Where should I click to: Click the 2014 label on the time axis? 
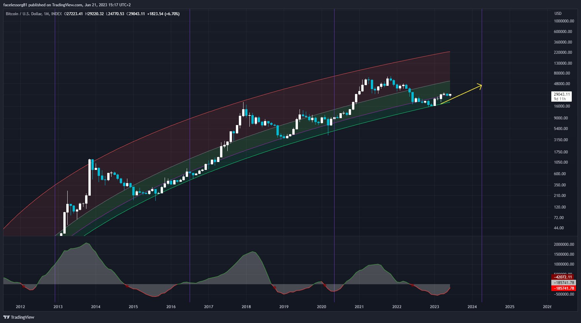click(x=96, y=307)
